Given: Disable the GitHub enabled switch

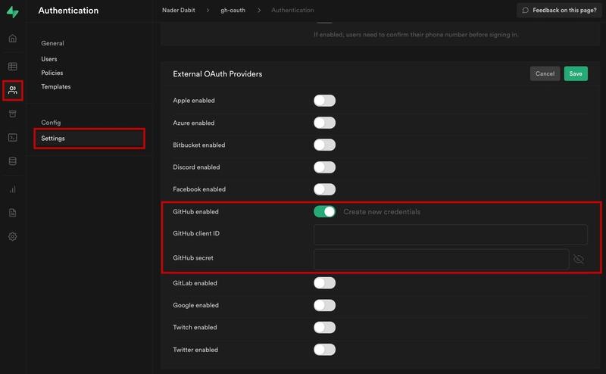Looking at the screenshot, I should 325,212.
